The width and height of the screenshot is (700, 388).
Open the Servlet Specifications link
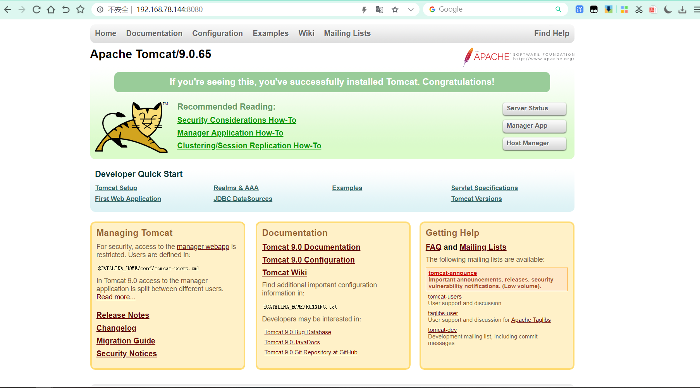485,188
